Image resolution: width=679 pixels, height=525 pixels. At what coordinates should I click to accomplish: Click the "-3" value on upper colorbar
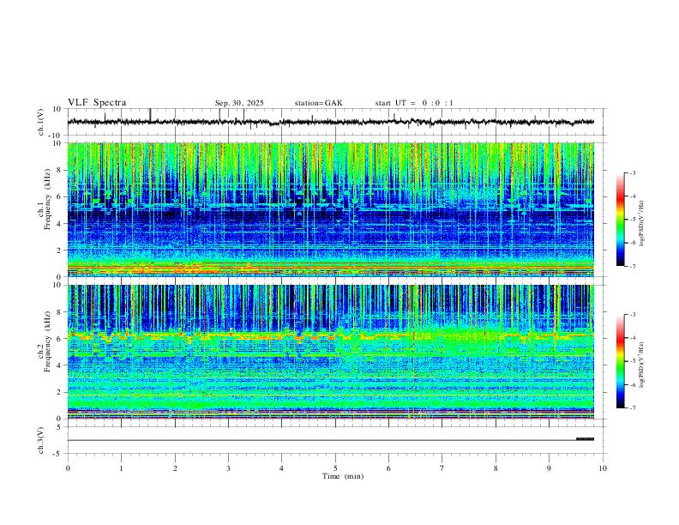(x=632, y=172)
